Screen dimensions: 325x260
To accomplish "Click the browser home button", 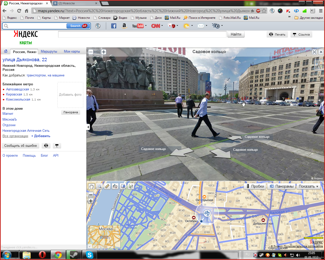I will point(26,11).
